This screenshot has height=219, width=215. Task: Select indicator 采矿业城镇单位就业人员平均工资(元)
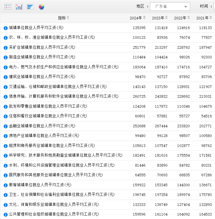pyautogui.click(x=42, y=47)
